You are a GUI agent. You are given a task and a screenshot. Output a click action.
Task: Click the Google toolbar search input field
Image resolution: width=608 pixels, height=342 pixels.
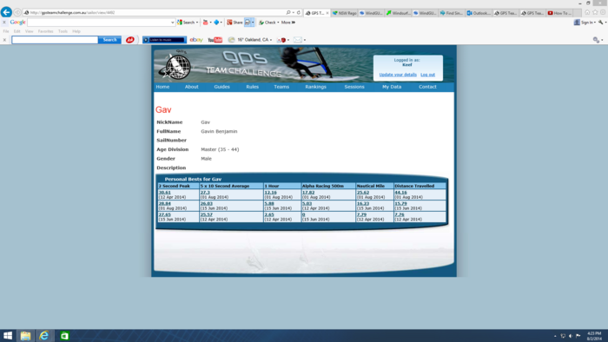[x=98, y=23]
